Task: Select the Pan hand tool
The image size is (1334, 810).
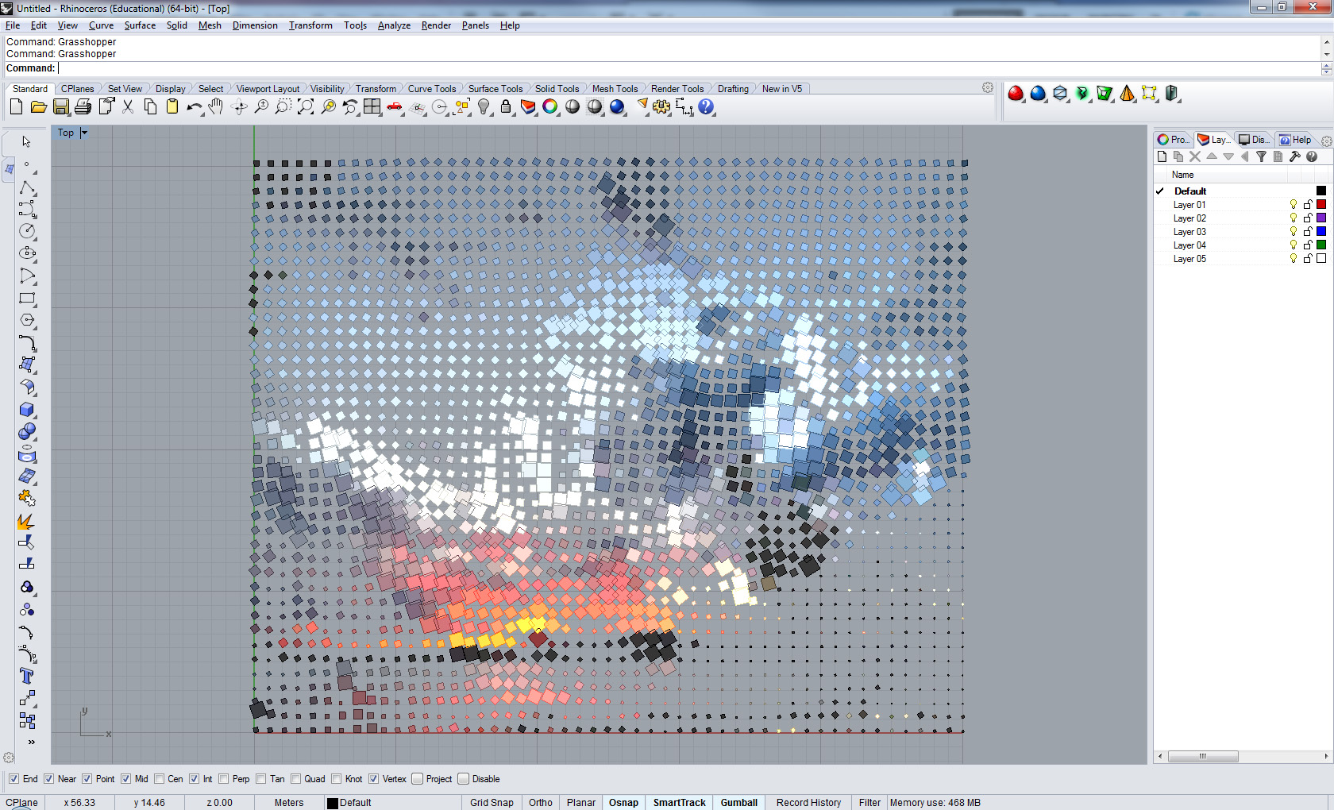Action: tap(216, 107)
